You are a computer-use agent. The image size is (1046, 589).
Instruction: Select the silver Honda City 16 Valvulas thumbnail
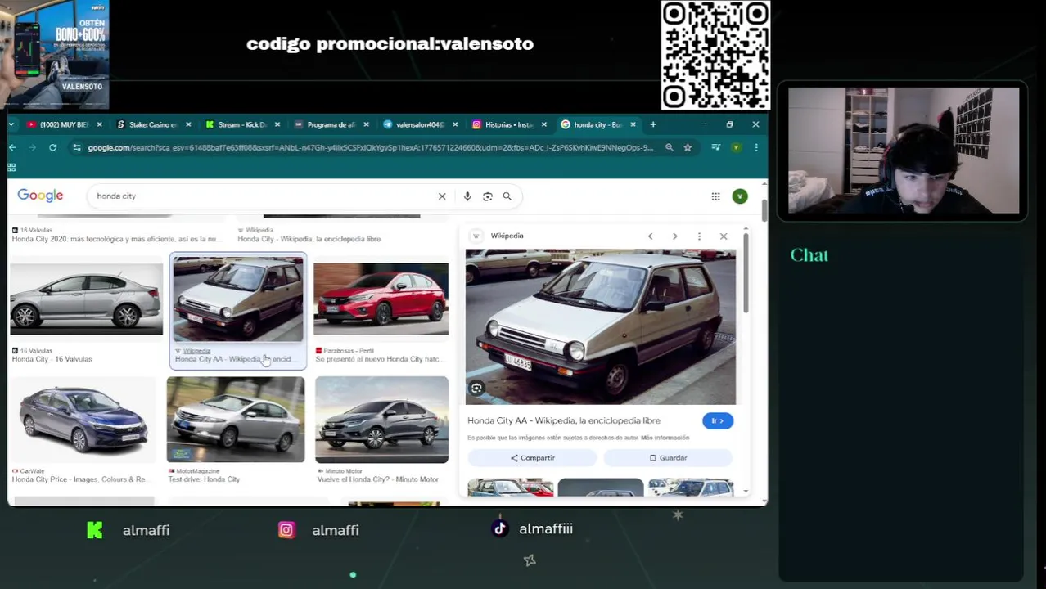click(86, 299)
